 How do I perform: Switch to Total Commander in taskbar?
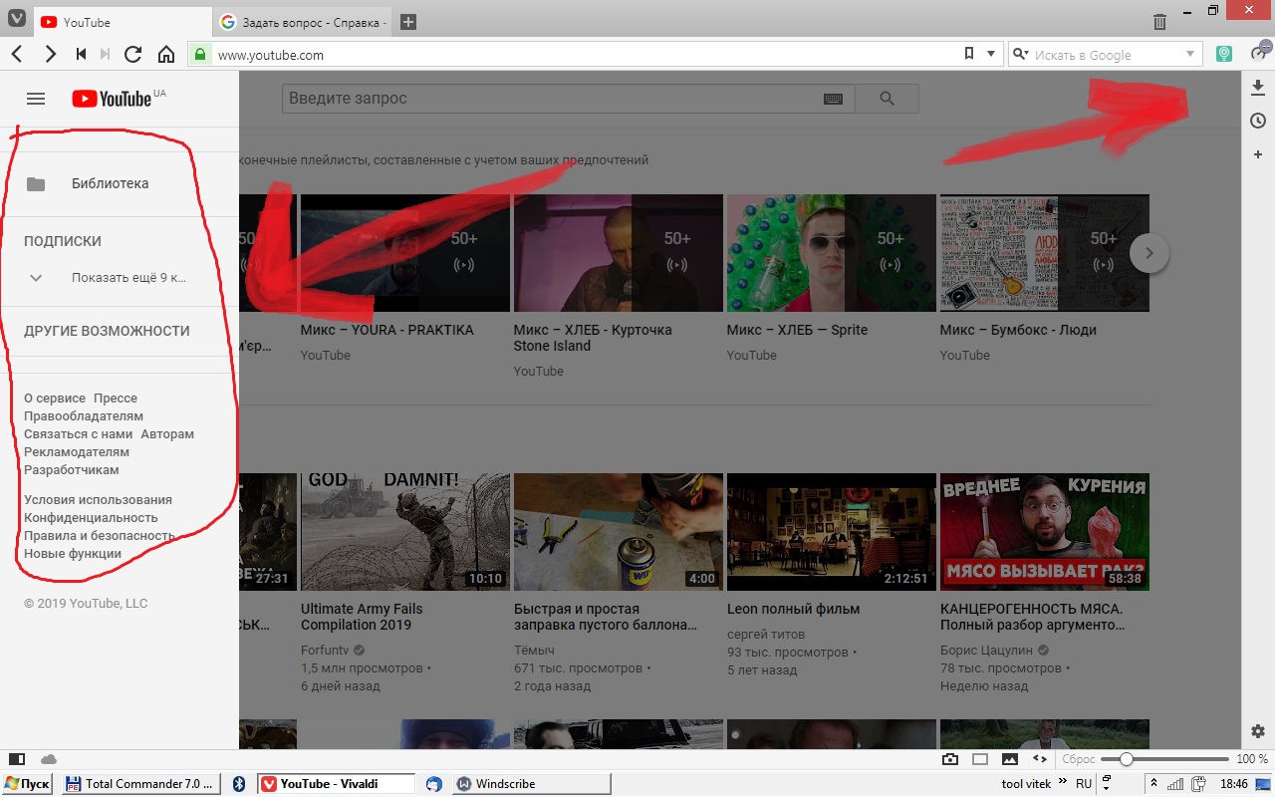pyautogui.click(x=140, y=784)
